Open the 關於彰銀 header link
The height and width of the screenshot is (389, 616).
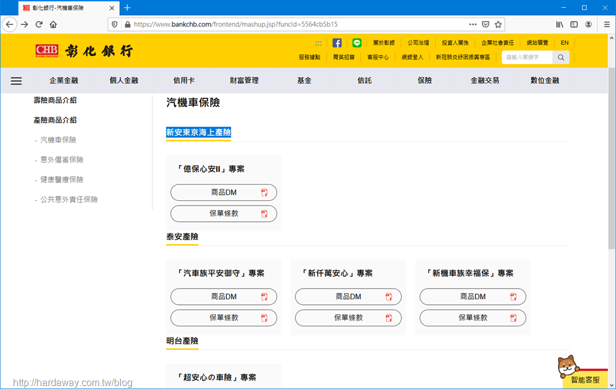click(384, 43)
